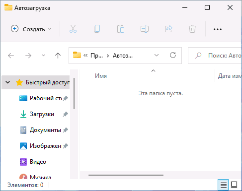Click the Автозагрузка title bar folder icon

click(x=8, y=7)
